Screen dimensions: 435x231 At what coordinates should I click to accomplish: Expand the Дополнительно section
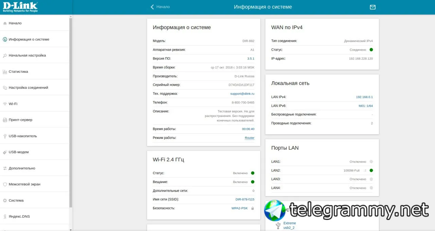[x=34, y=168]
